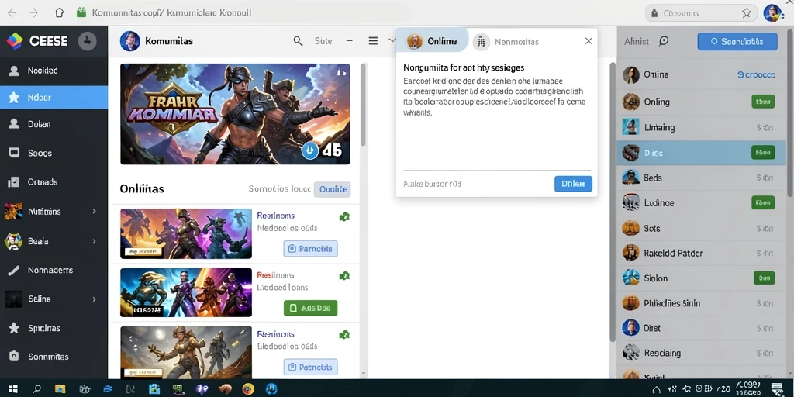Toggle green check badge beside Liedaed loans
Image resolution: width=794 pixels, height=397 pixels.
click(344, 276)
